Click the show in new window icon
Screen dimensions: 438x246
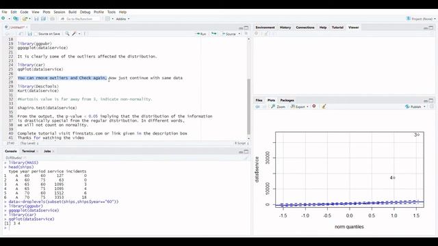(21, 33)
